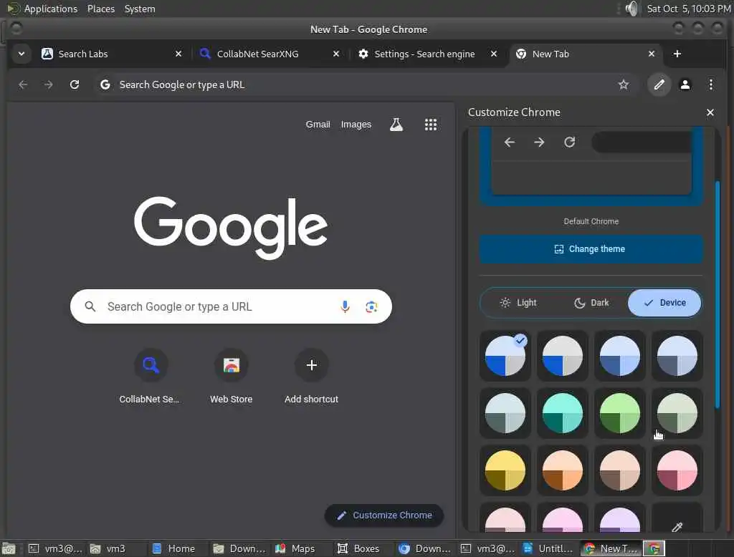Open custom color eyedropper picker
This screenshot has width=734, height=557.
point(677,519)
